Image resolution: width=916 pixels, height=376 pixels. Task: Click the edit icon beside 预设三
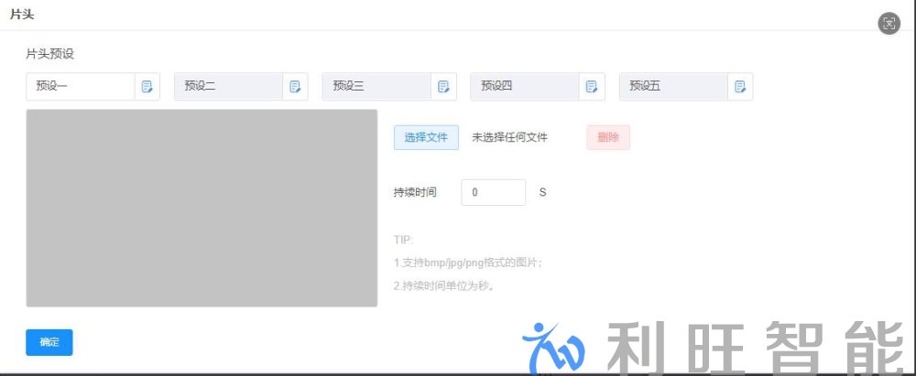[444, 87]
